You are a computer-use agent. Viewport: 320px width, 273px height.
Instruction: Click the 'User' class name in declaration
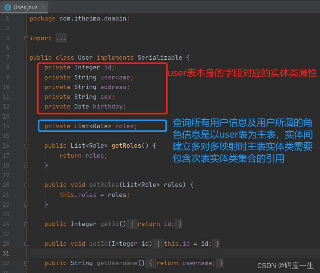[x=85, y=57]
